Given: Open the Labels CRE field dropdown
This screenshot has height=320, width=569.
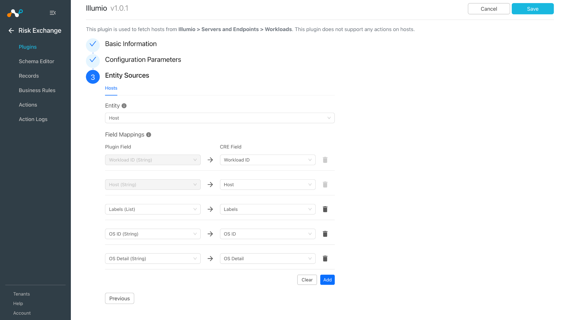Looking at the screenshot, I should coord(268,209).
